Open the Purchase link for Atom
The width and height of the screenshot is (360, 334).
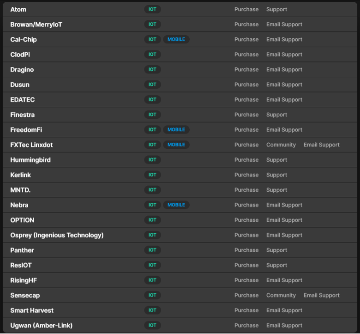coord(246,9)
